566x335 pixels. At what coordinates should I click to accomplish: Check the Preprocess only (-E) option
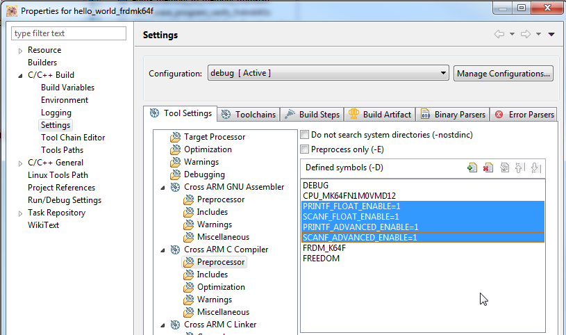coord(304,149)
